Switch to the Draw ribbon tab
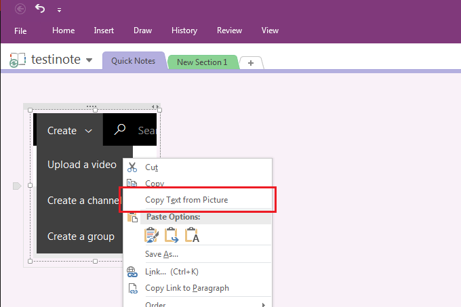This screenshot has width=461, height=307. [x=142, y=30]
